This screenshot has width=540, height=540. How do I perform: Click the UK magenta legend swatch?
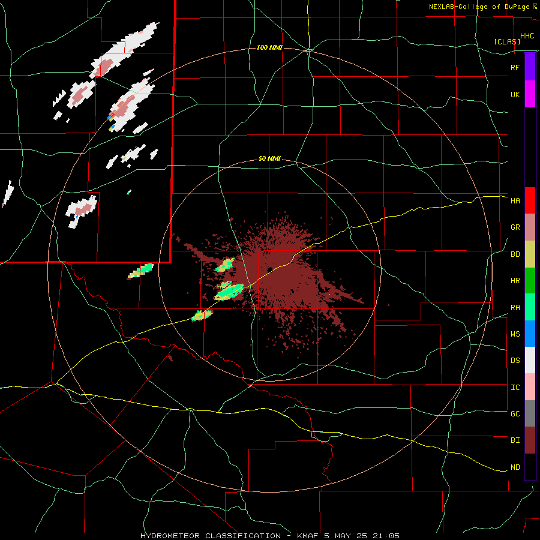tap(530, 94)
